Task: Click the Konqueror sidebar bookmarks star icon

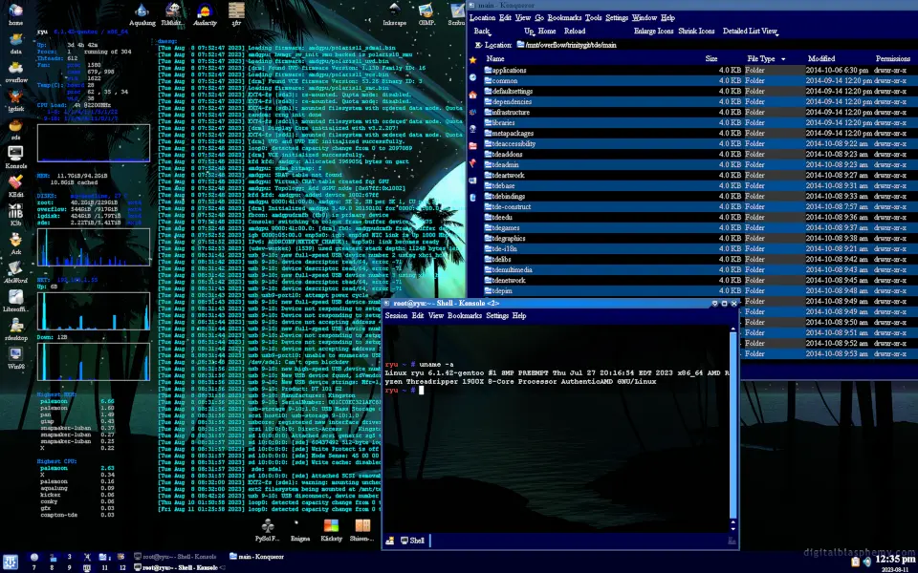Action: 472,59
